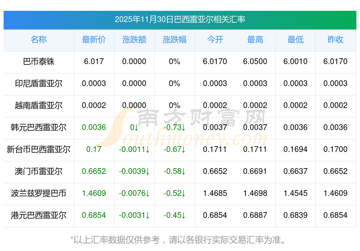Screen dimensions: 360x251
Task: Click the 最低 column header
Action: pyautogui.click(x=296, y=40)
